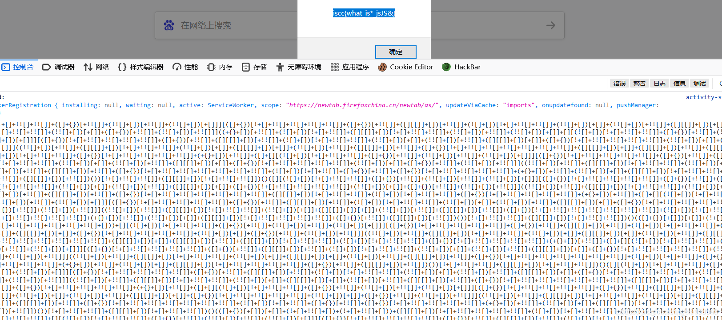Click the Baidu paw search icon
722x320 pixels.
click(x=169, y=25)
